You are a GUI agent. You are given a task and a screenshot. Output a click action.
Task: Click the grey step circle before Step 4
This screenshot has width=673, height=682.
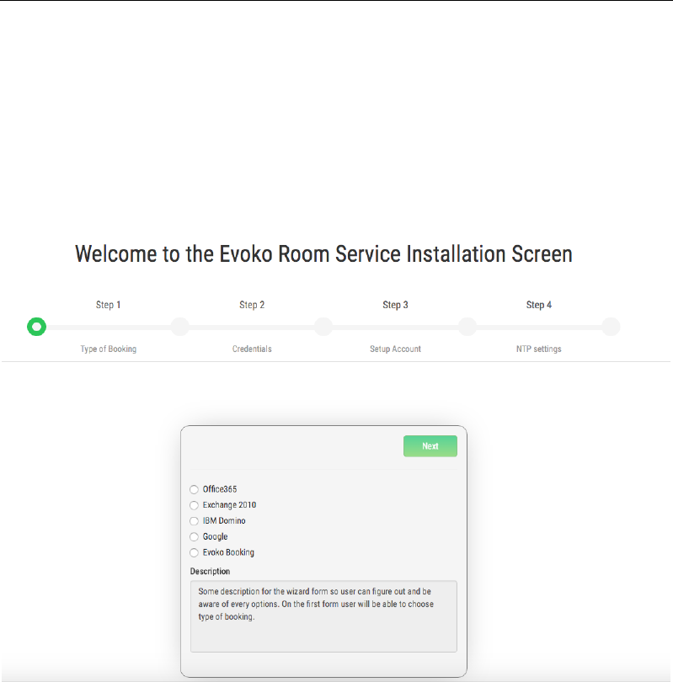[467, 327]
